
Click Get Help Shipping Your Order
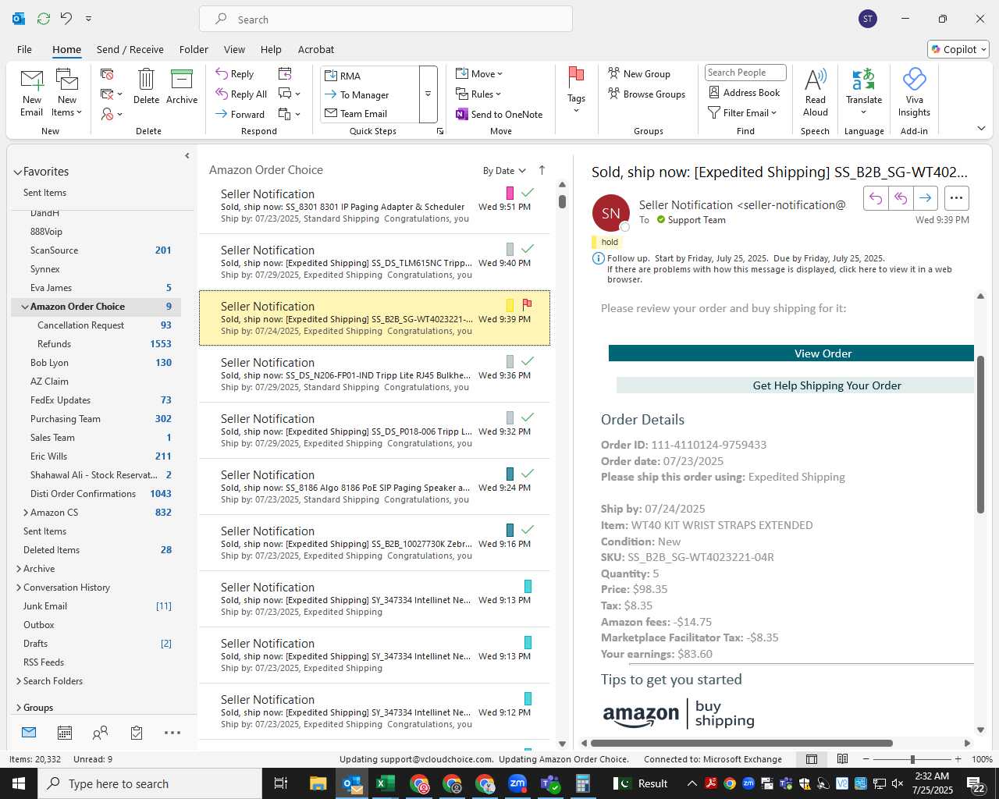pos(795,385)
